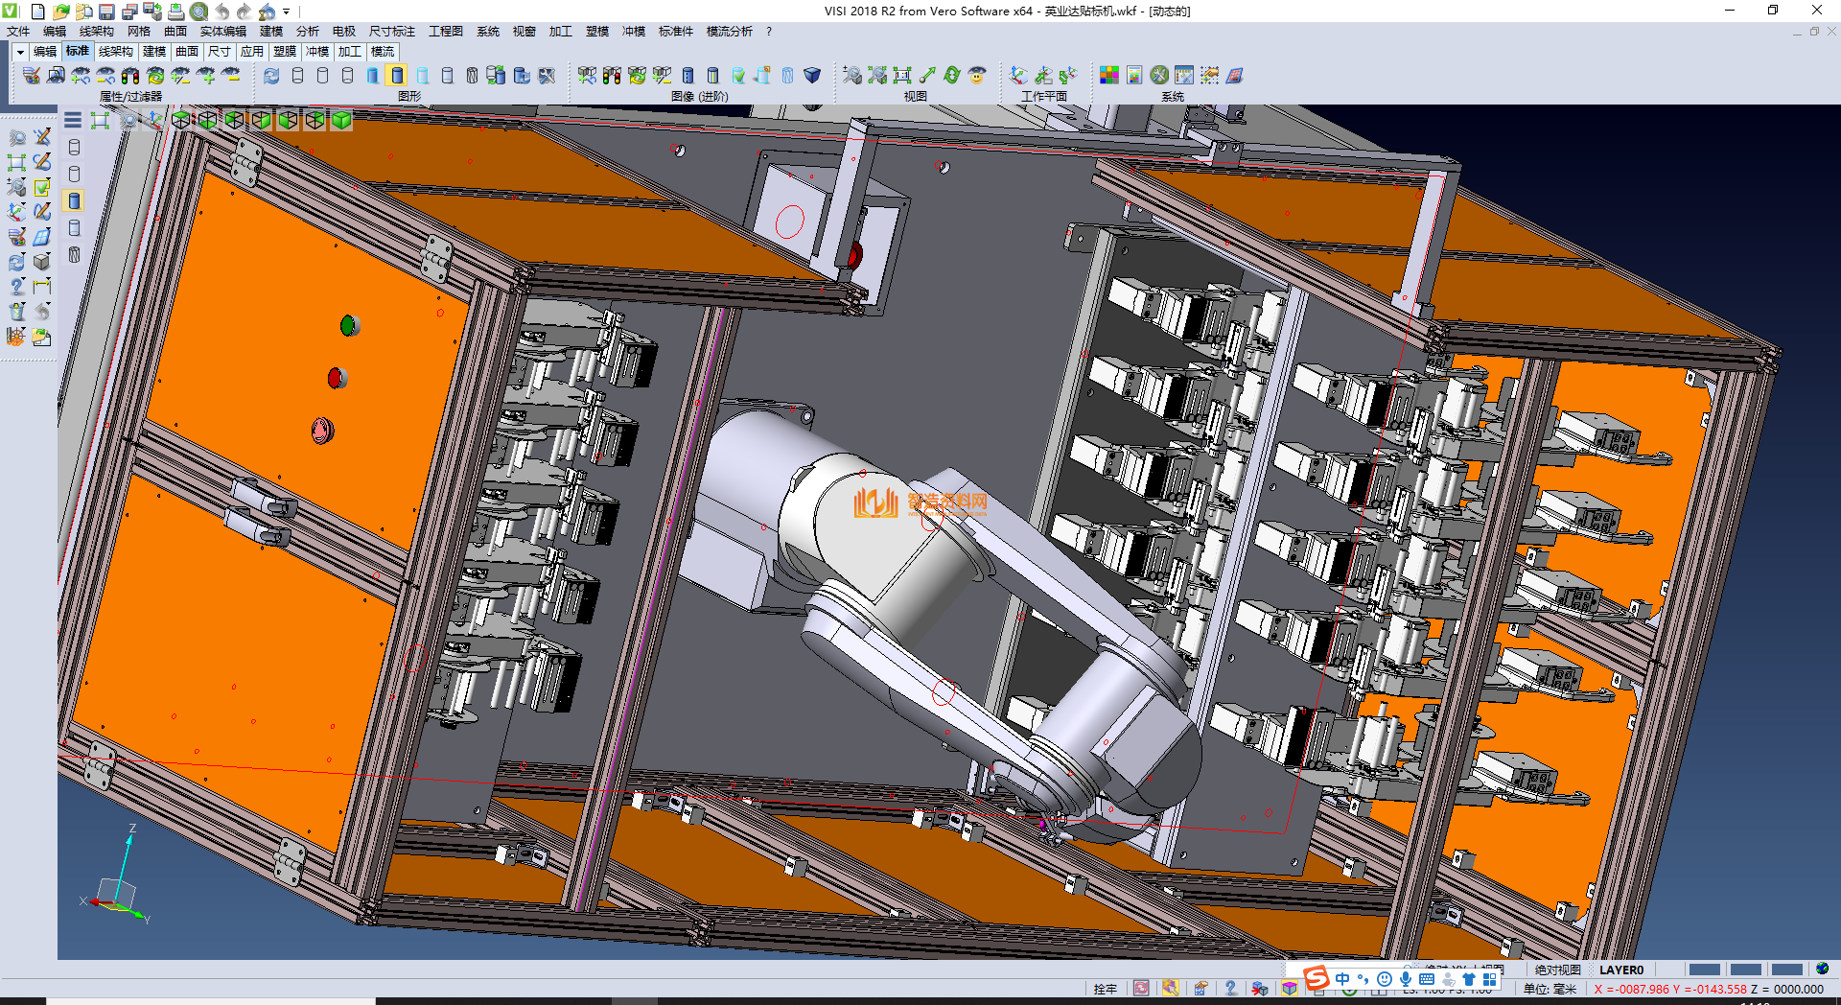Click the LAYER0 label in status bar
This screenshot has height=1005, width=1841.
(x=1620, y=970)
